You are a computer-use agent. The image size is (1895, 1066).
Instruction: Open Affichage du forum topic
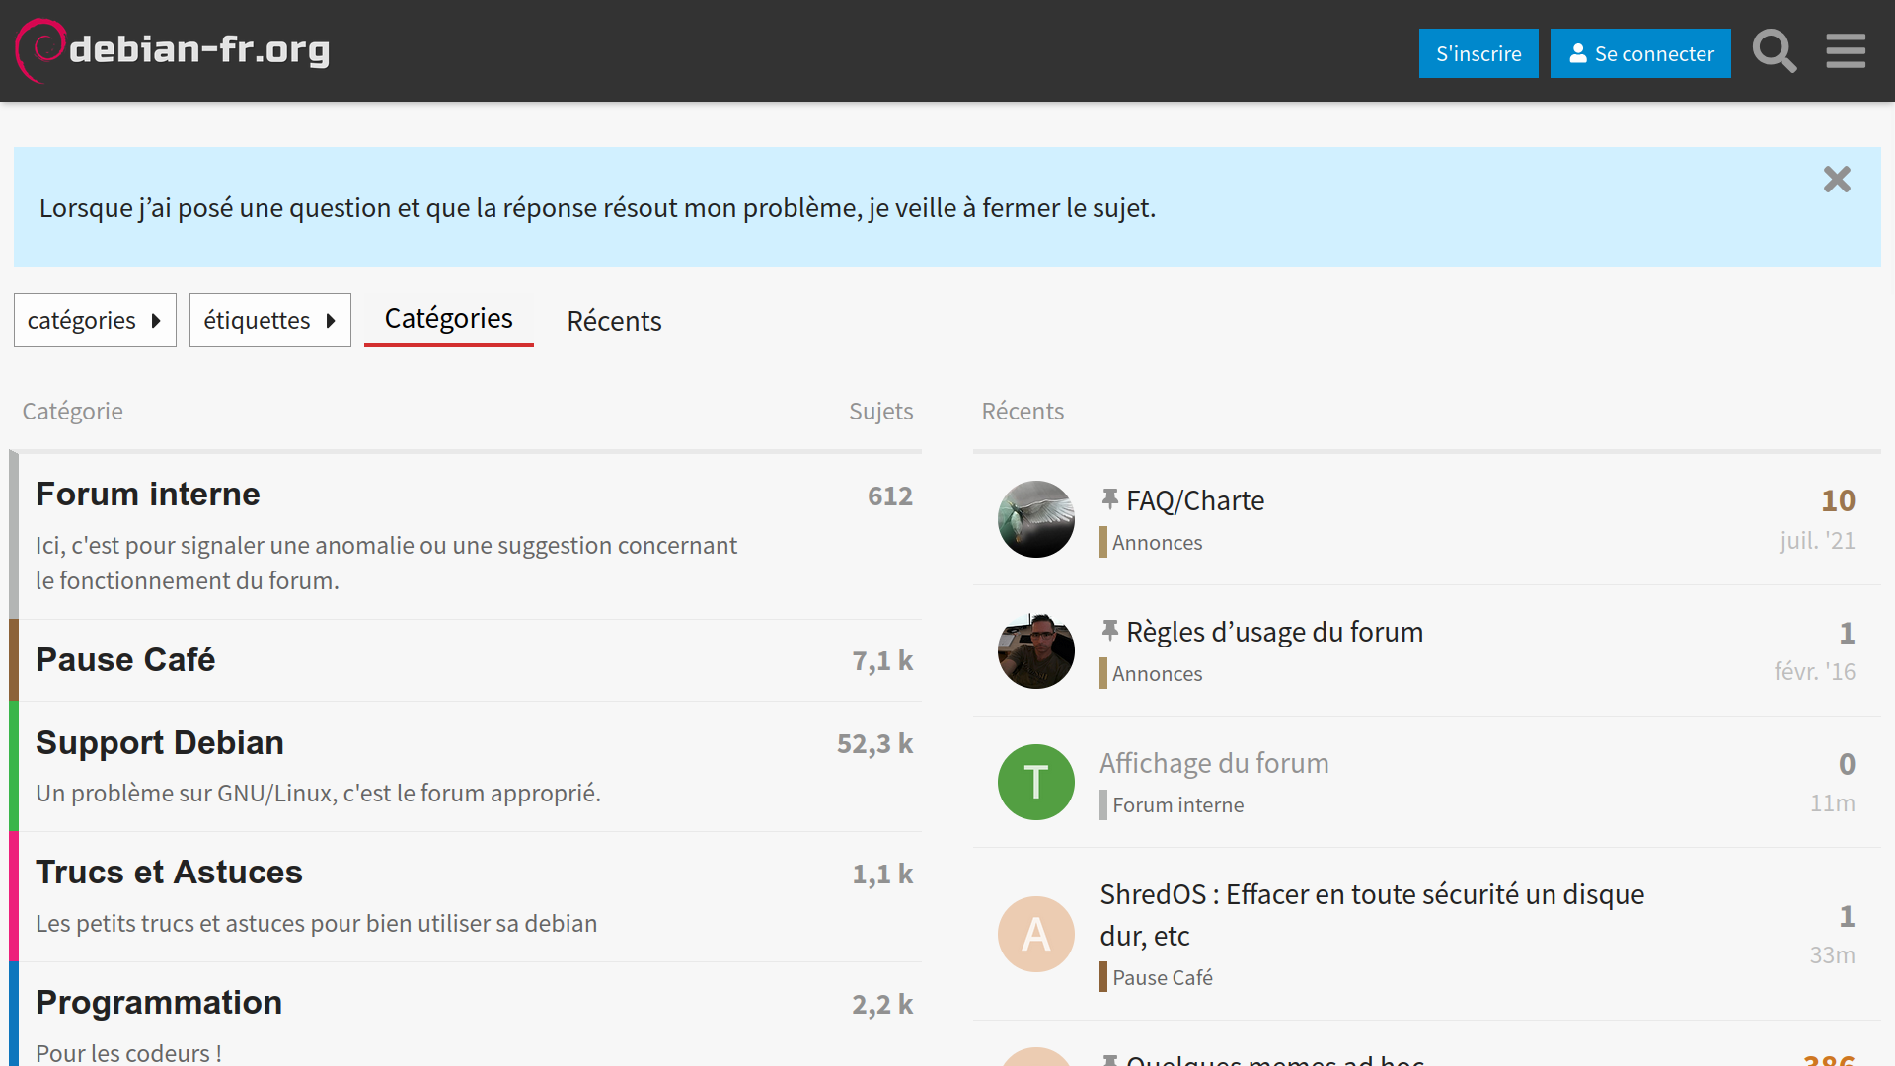1214,763
